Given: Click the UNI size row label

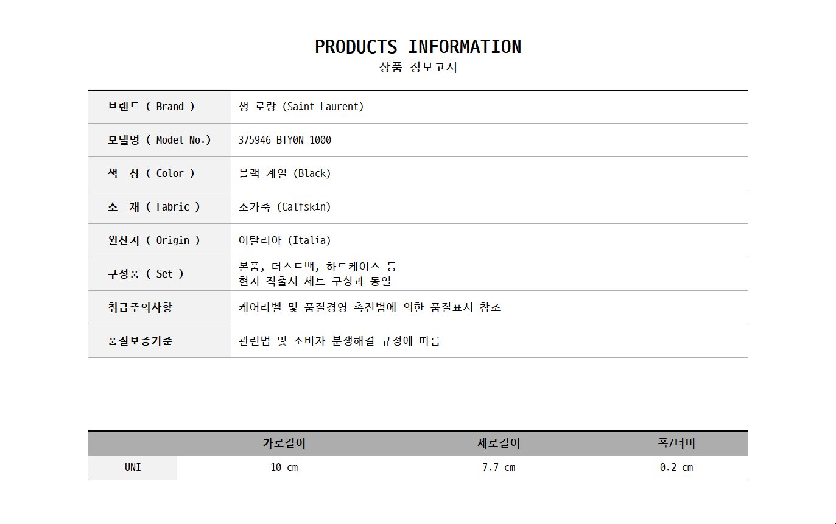Looking at the screenshot, I should tap(133, 467).
